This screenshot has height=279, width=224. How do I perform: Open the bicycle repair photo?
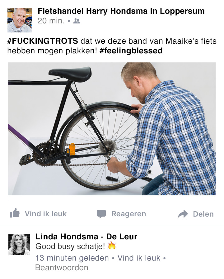(112, 129)
